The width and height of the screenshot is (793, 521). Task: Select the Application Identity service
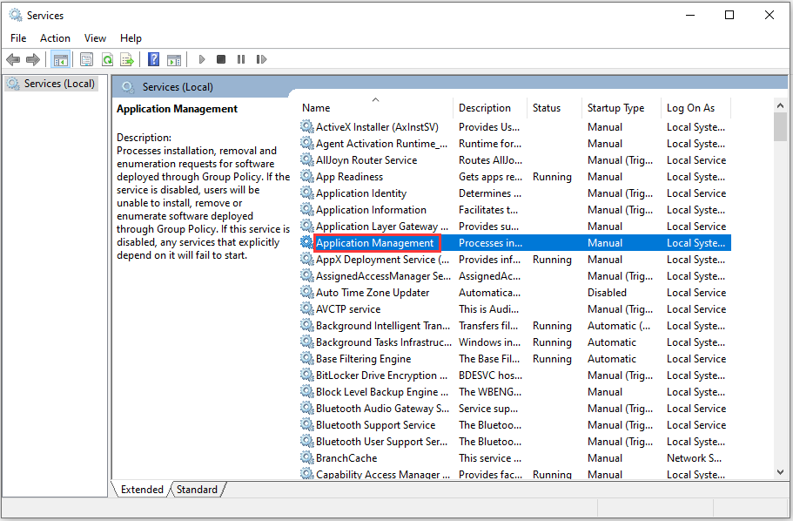pos(514,193)
